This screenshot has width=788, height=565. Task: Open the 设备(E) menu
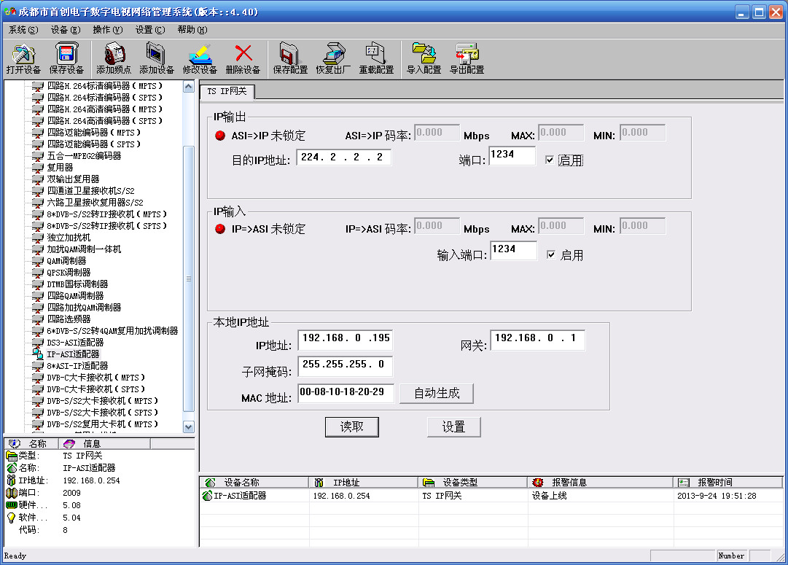click(66, 30)
